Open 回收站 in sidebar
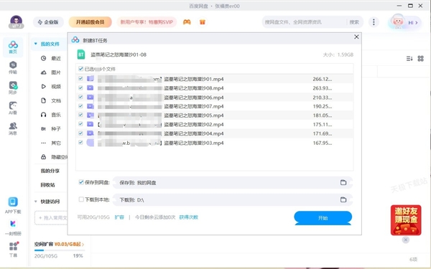 click(48, 185)
